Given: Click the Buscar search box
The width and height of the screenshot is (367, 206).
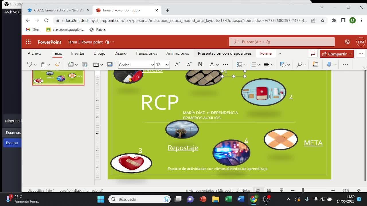Looking at the screenshot, I should (282, 42).
